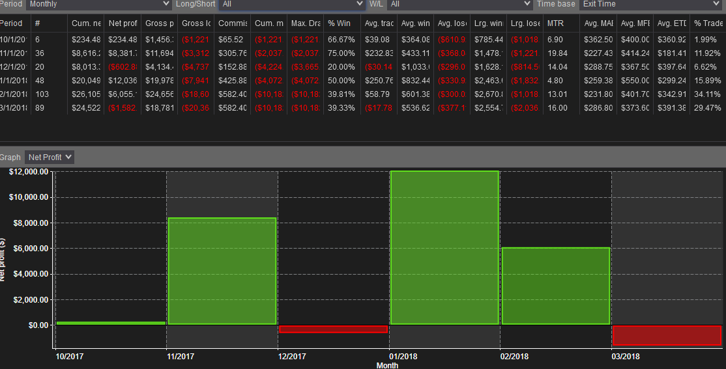Select the 1/1/2018 period row
The image size is (726, 369).
363,81
